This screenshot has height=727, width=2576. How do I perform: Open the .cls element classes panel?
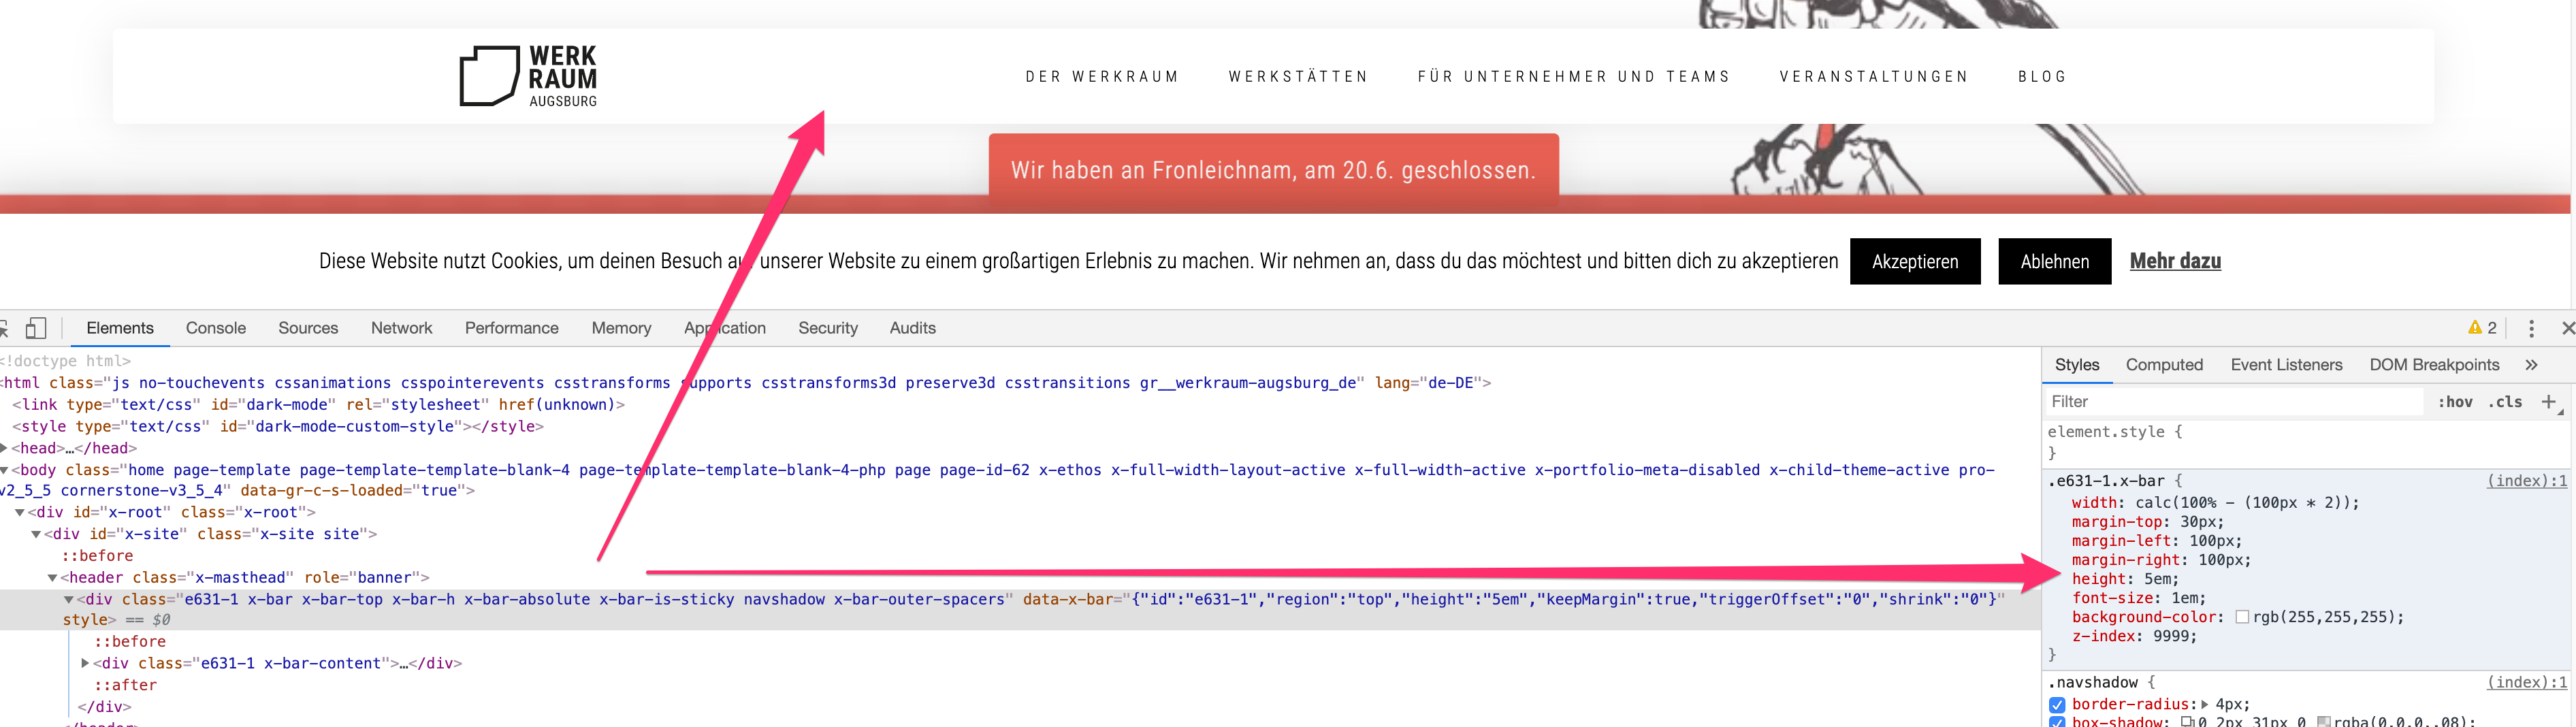2505,402
